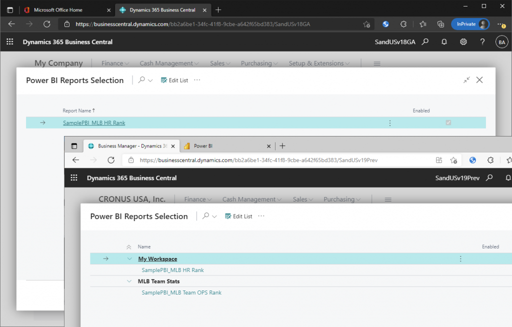Image resolution: width=512 pixels, height=327 pixels.
Task: Switch to Microsoft Office Home tab
Action: coord(58,10)
